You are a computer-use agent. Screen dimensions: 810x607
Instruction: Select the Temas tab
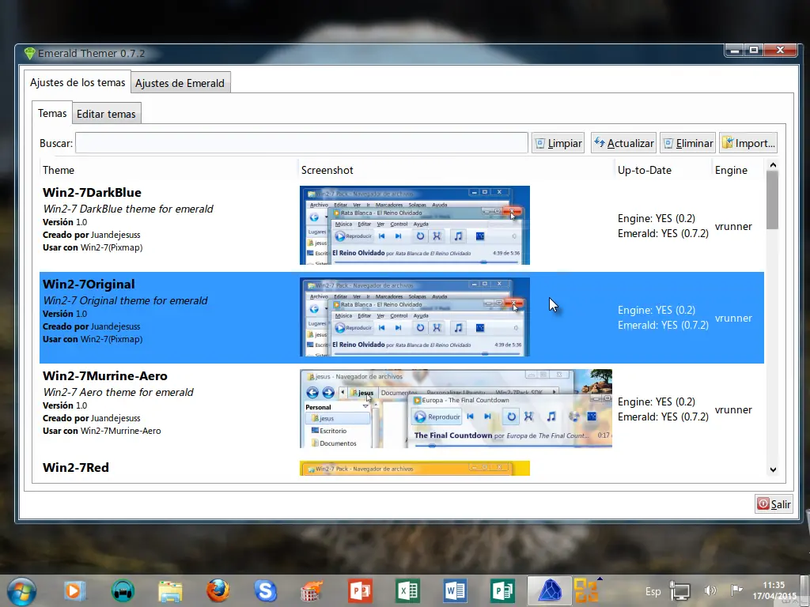(52, 113)
